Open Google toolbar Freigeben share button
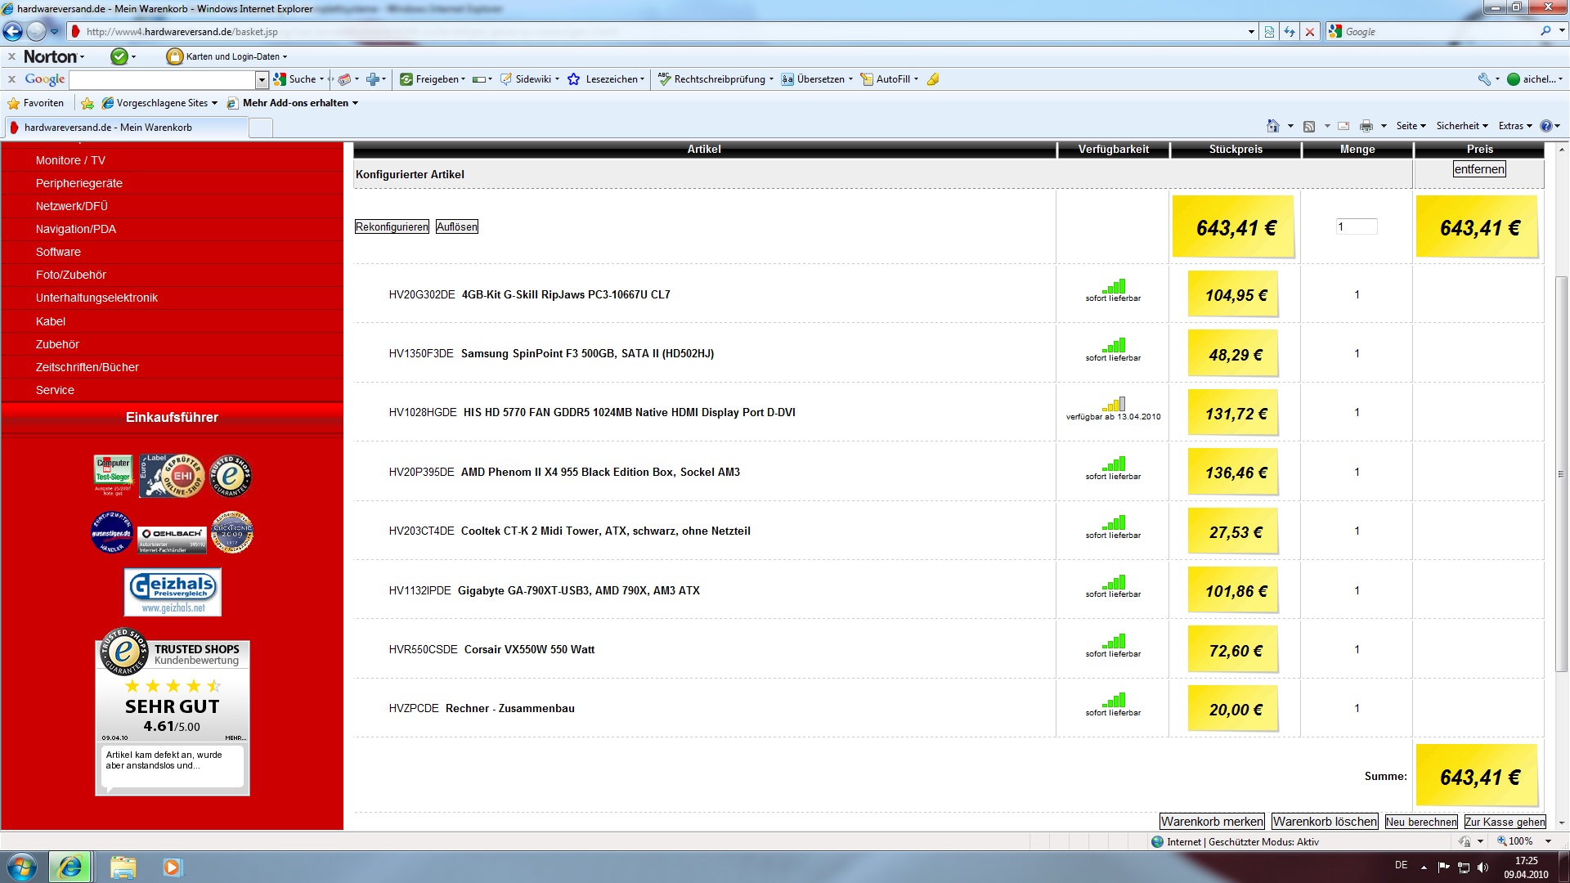1570x883 pixels. point(433,79)
